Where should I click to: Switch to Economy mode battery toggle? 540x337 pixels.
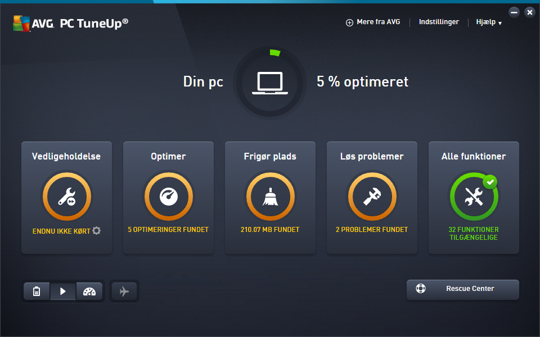pyautogui.click(x=37, y=292)
